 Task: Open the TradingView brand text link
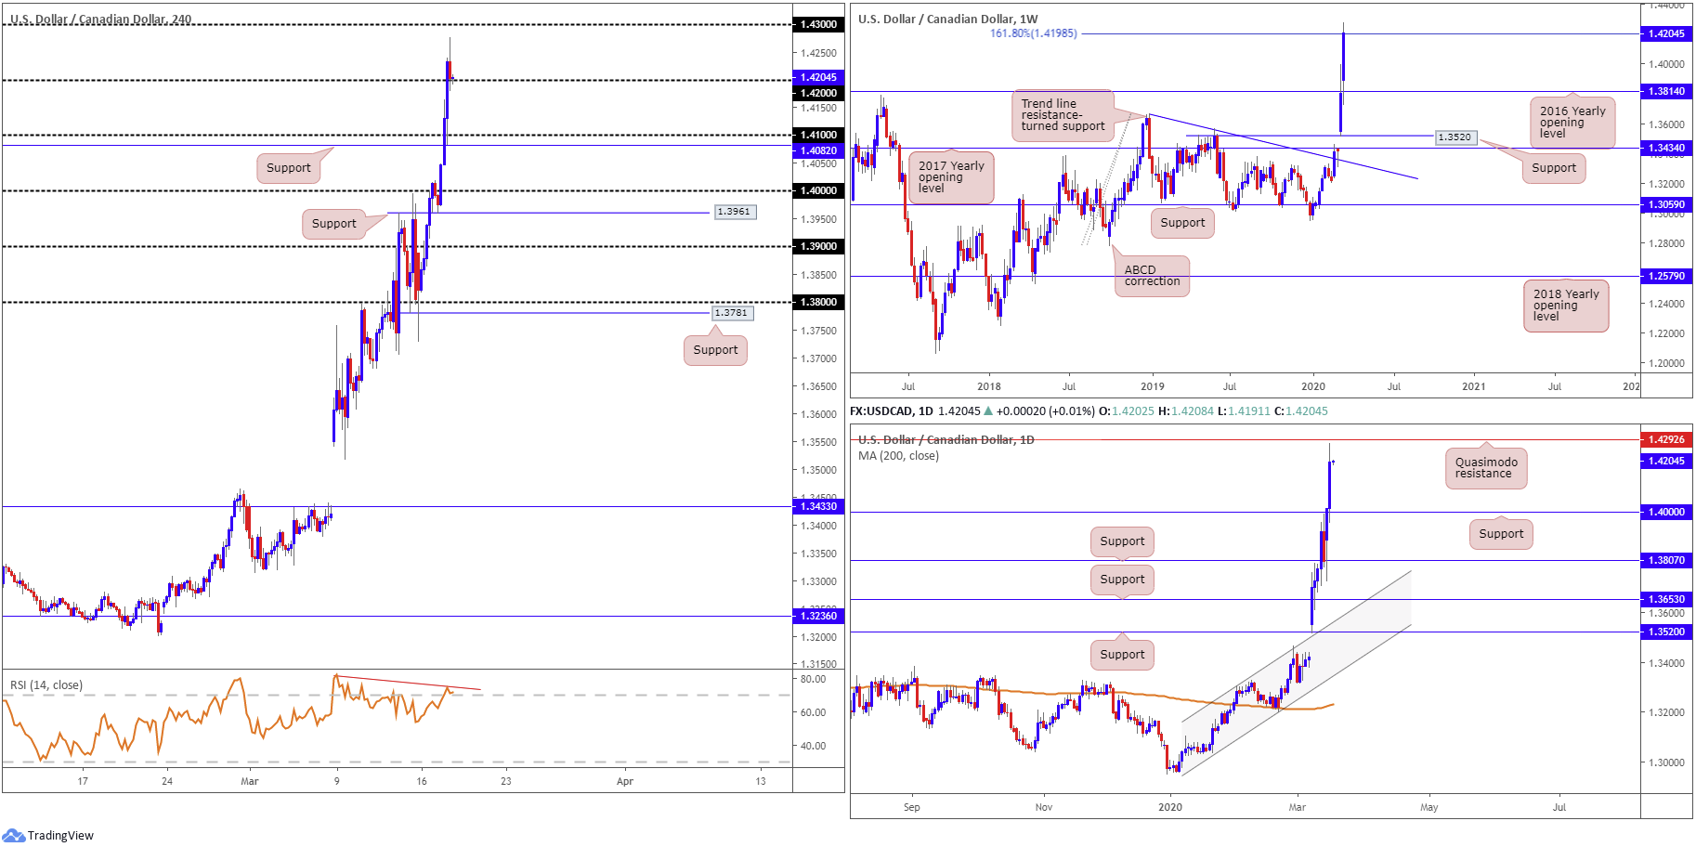pyautogui.click(x=60, y=835)
